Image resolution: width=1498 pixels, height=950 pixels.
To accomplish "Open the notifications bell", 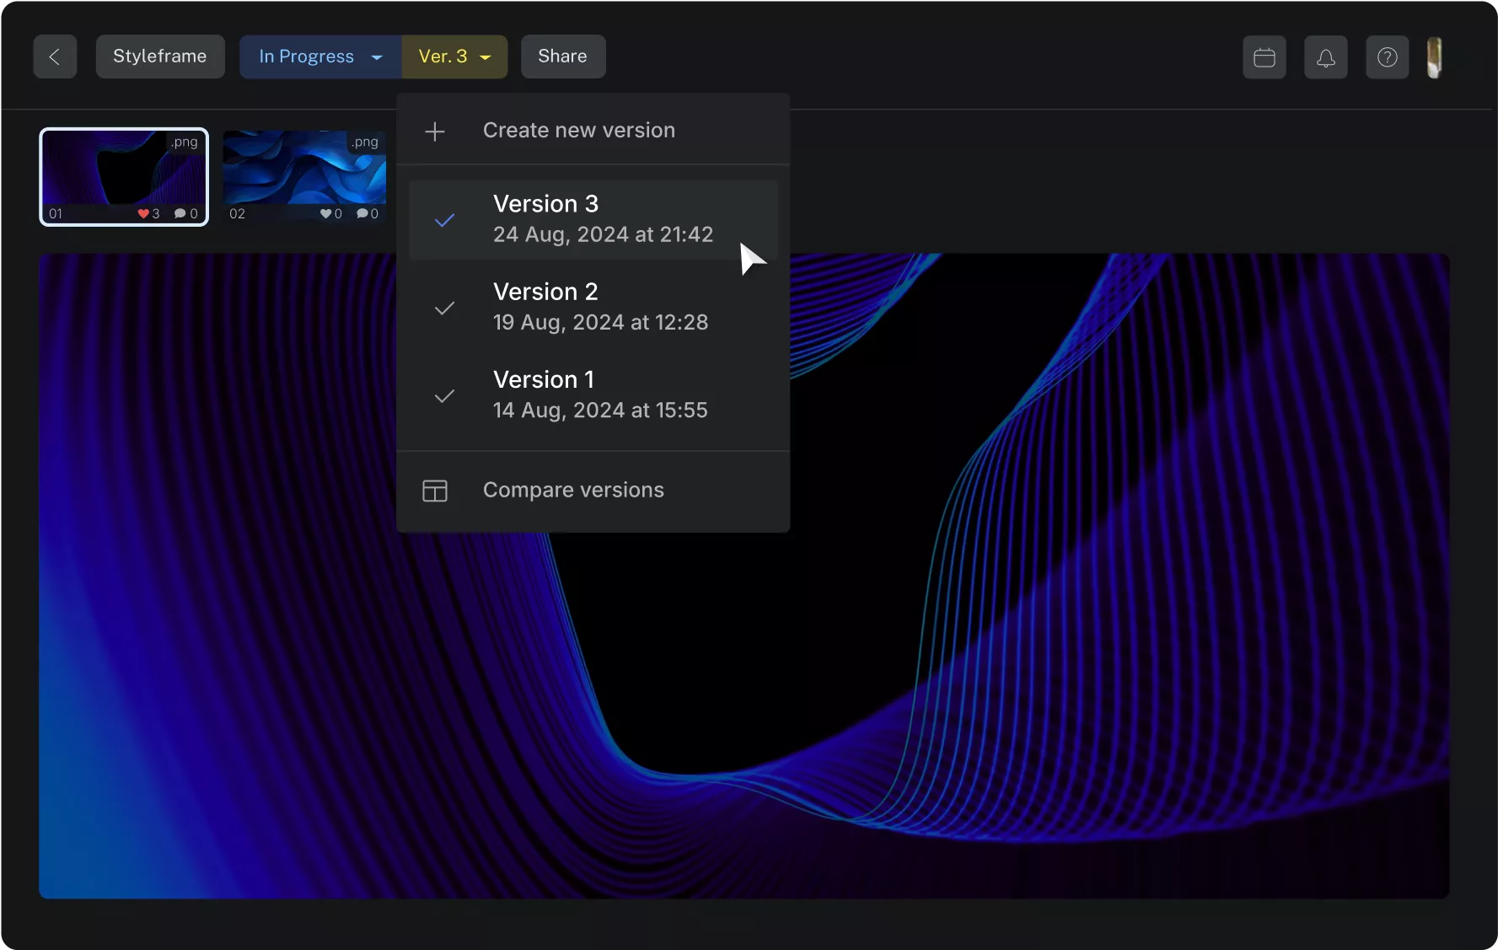I will tap(1325, 57).
